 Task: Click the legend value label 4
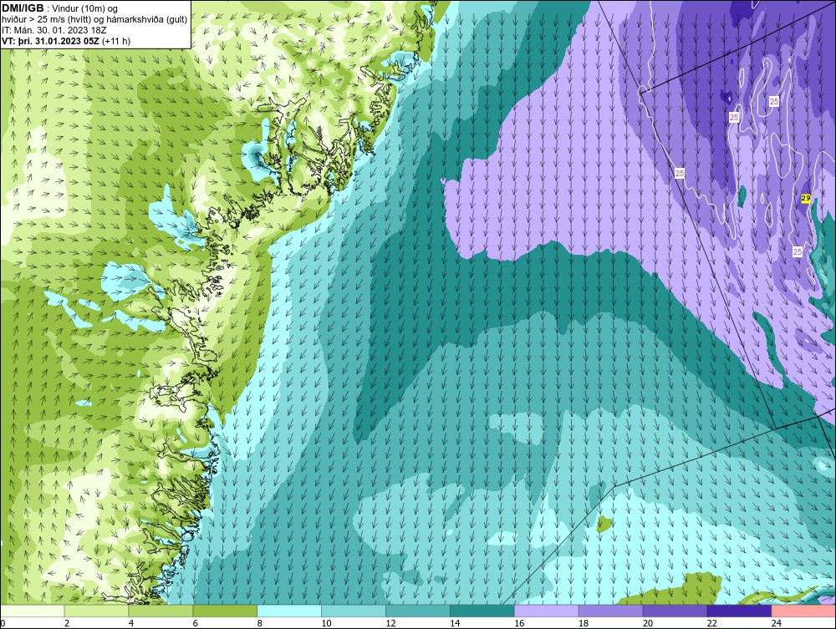(131, 623)
